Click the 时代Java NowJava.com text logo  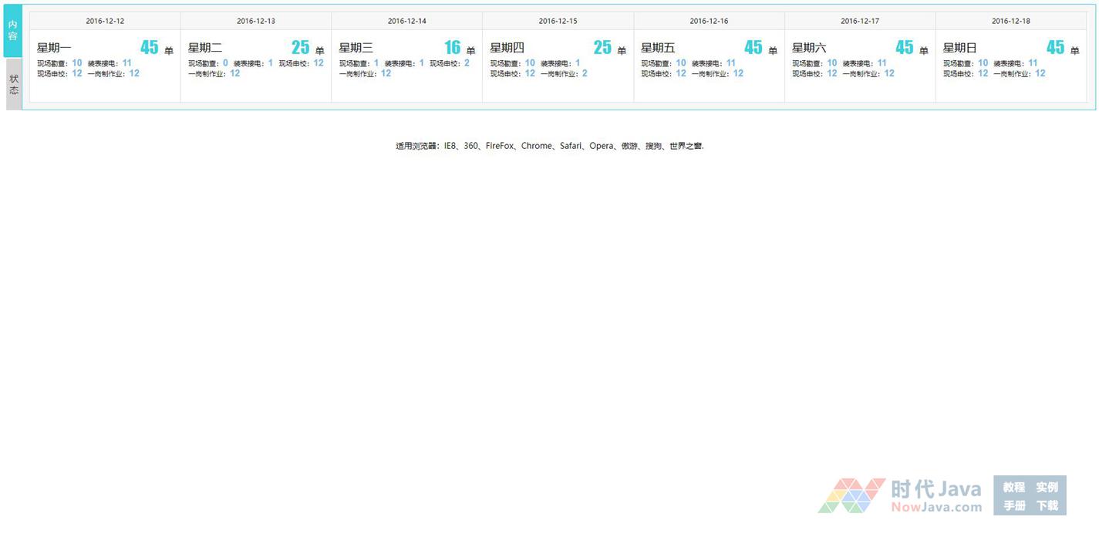click(936, 496)
